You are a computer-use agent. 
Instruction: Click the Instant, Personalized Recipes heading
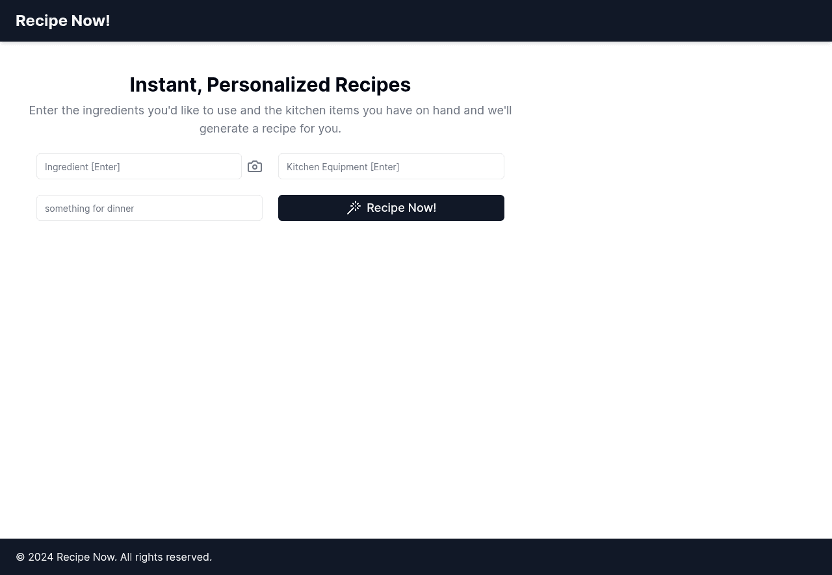[x=270, y=84]
